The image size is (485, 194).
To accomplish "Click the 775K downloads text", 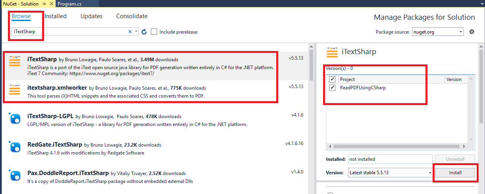I will pos(189,88).
